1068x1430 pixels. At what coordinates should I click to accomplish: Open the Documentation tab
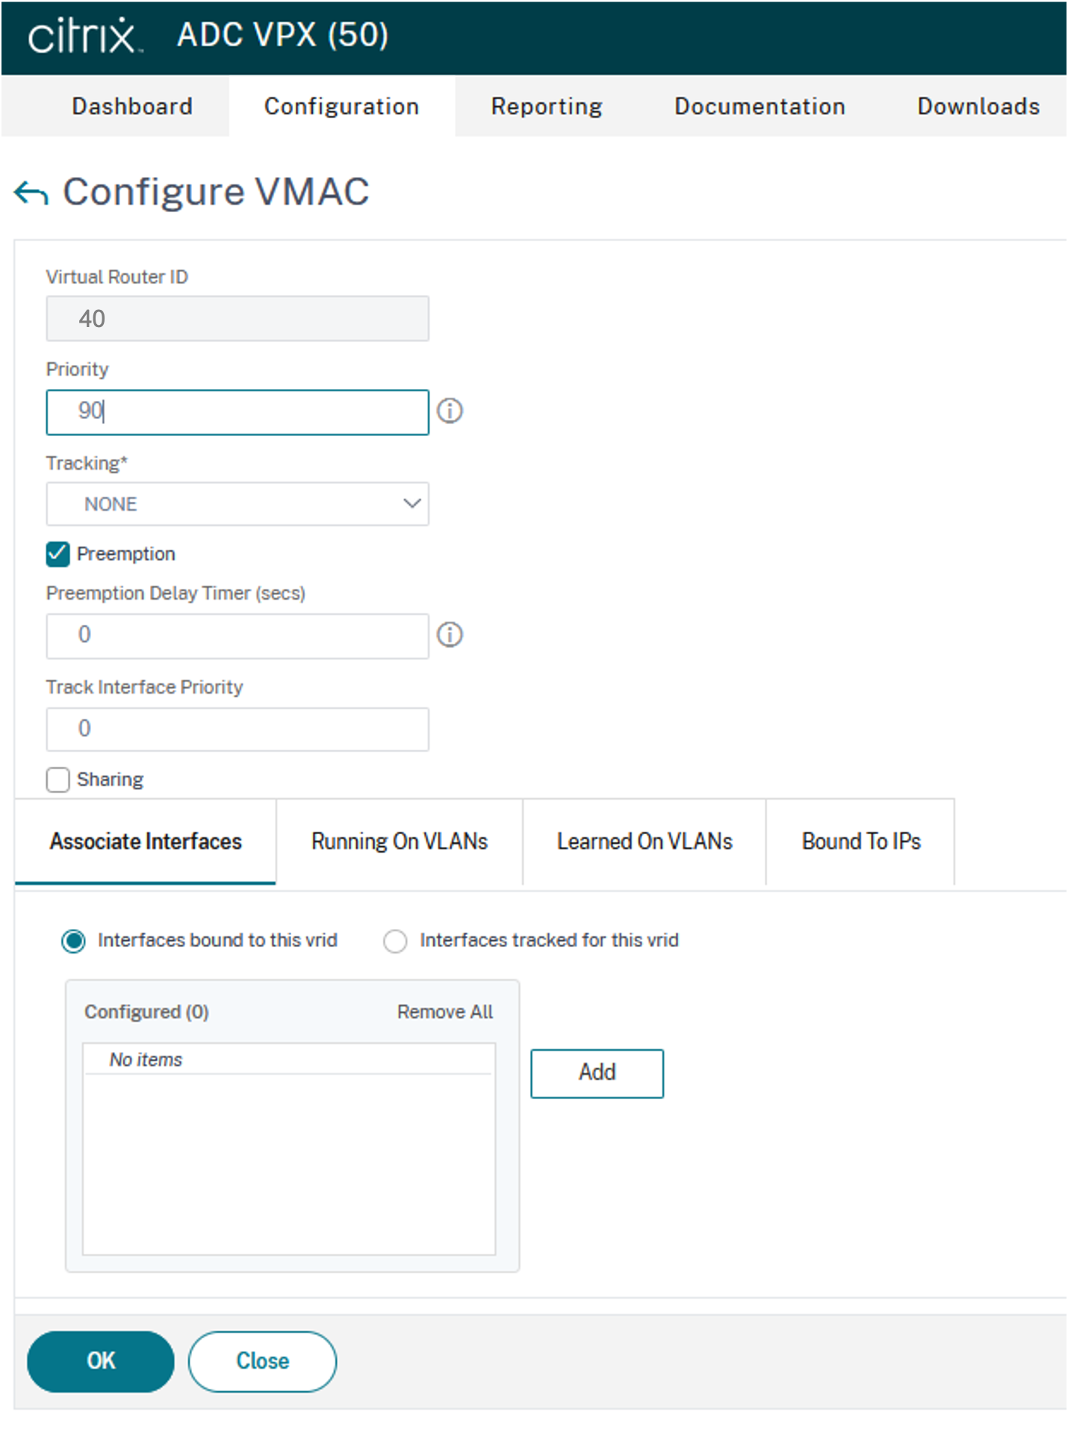pos(760,107)
